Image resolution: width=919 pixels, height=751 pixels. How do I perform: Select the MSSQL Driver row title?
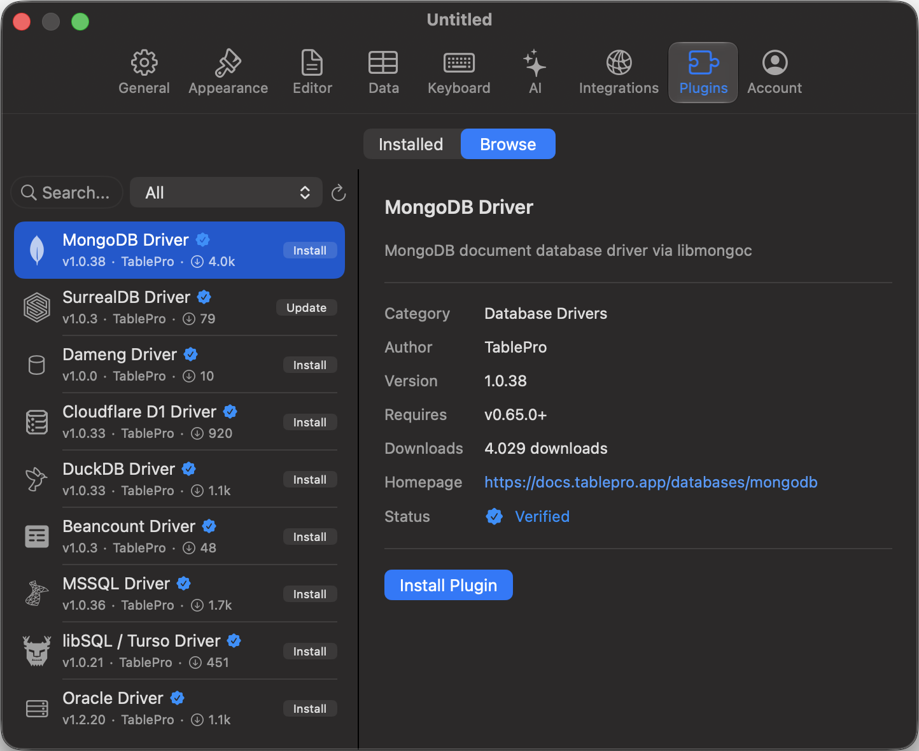116,584
